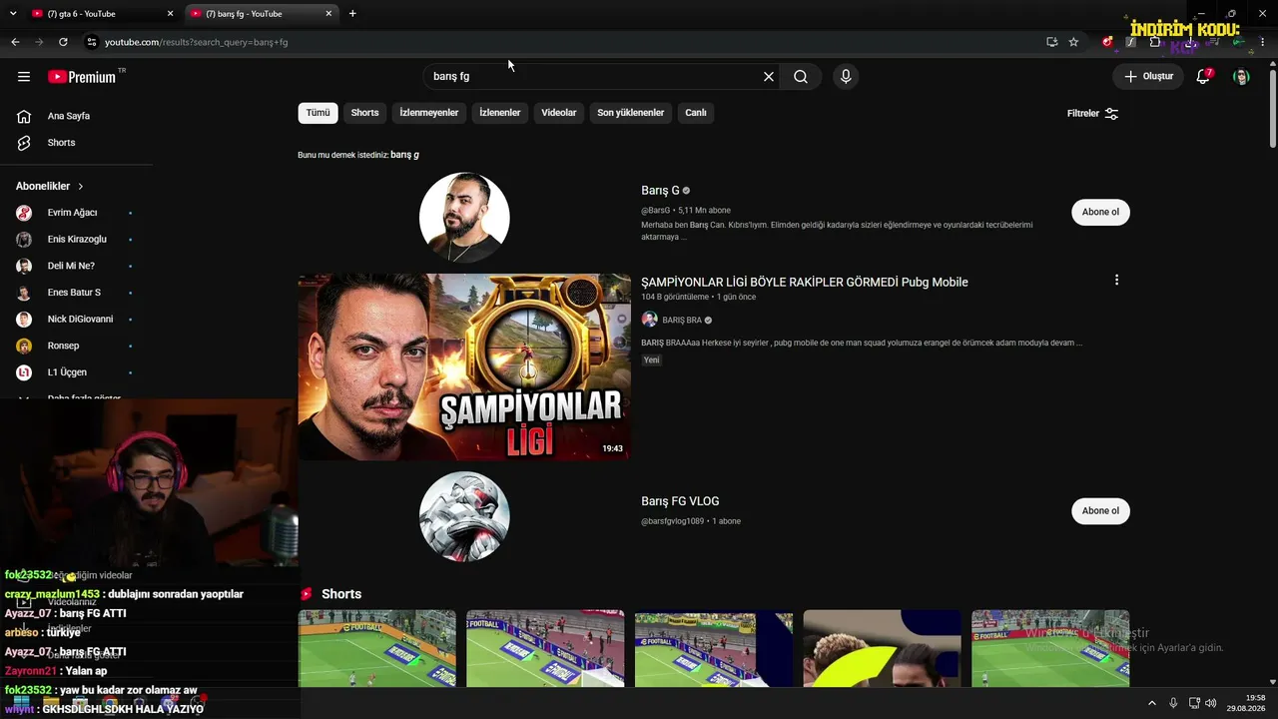Open Enis Kirazoglu subscription
The height and width of the screenshot is (719, 1278).
pyautogui.click(x=76, y=240)
